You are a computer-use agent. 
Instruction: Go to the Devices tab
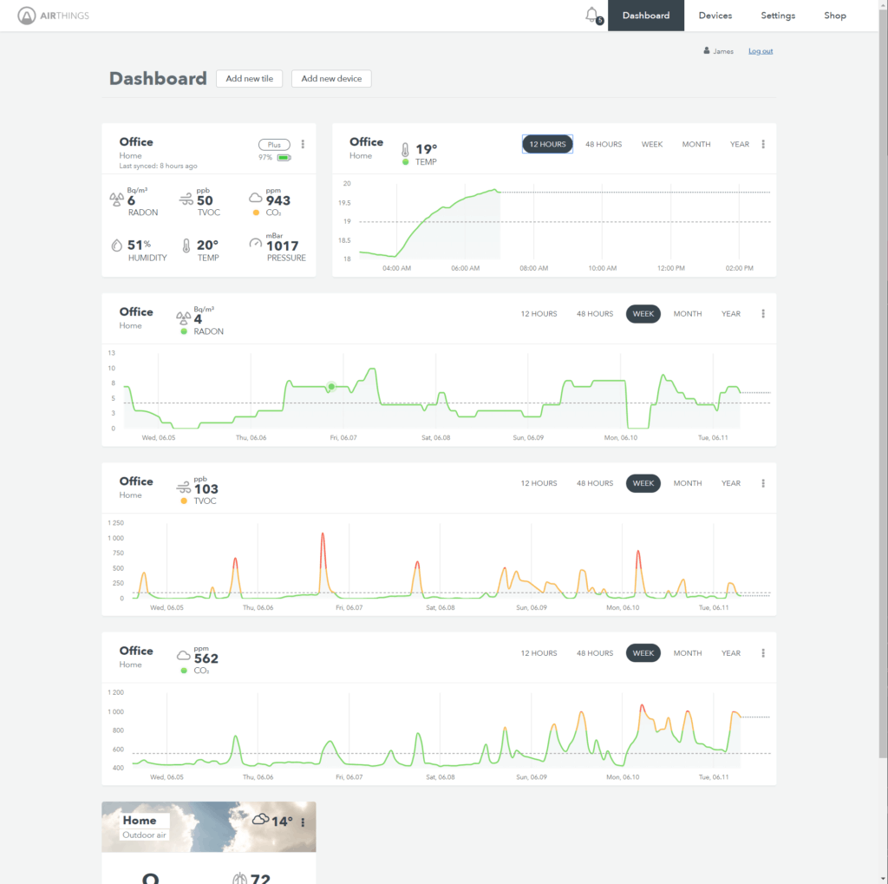pos(715,16)
